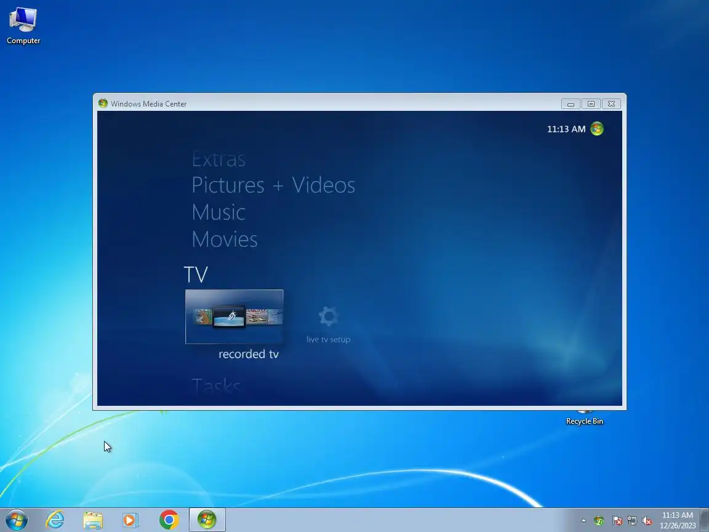Launch Google Chrome from taskbar

point(169,520)
